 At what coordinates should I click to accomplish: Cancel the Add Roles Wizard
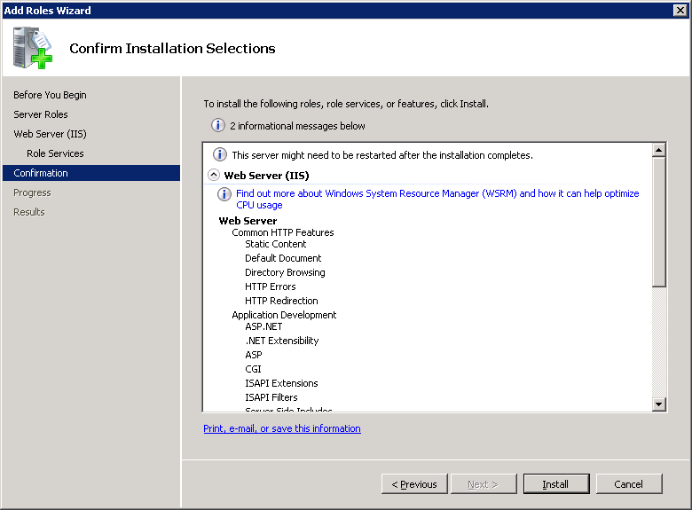(x=628, y=484)
